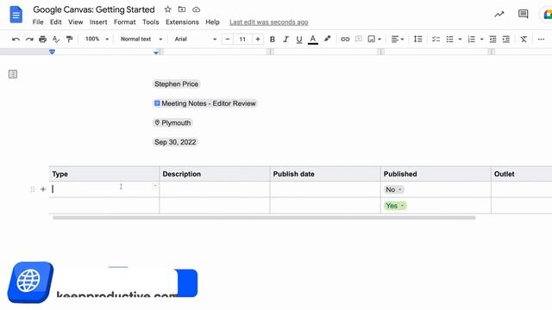Open the Edit menu
Screen dimensions: 552x310
pyautogui.click(x=55, y=22)
